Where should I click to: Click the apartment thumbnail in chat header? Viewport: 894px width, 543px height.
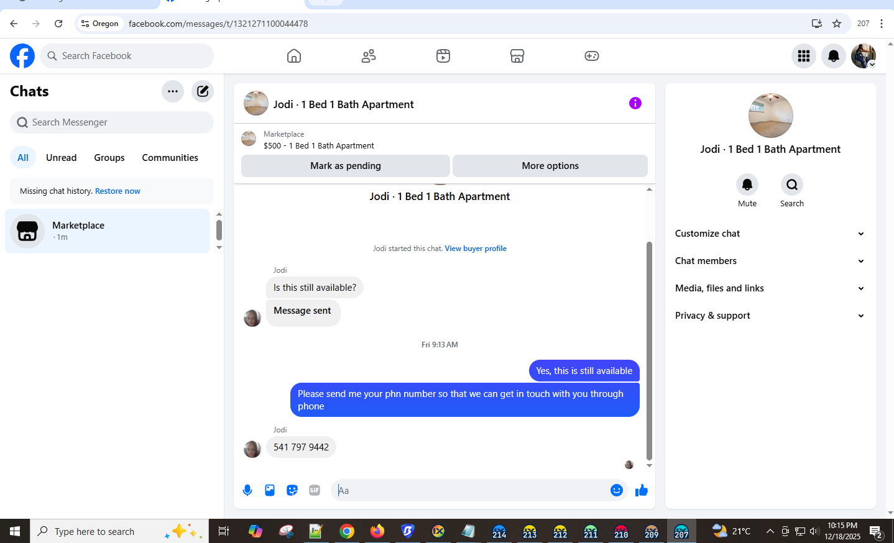tap(256, 103)
